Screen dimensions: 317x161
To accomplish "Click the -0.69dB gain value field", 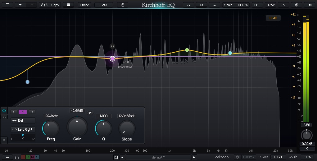I will click(x=77, y=111).
